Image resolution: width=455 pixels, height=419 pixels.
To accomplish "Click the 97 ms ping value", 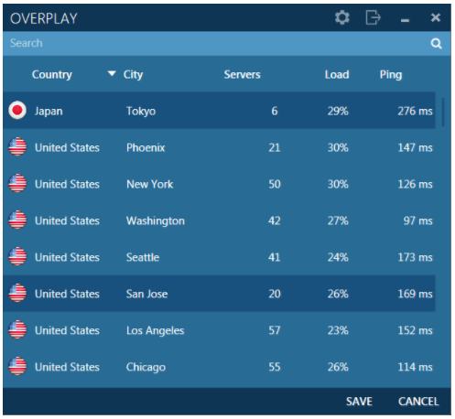I will pyautogui.click(x=417, y=221).
